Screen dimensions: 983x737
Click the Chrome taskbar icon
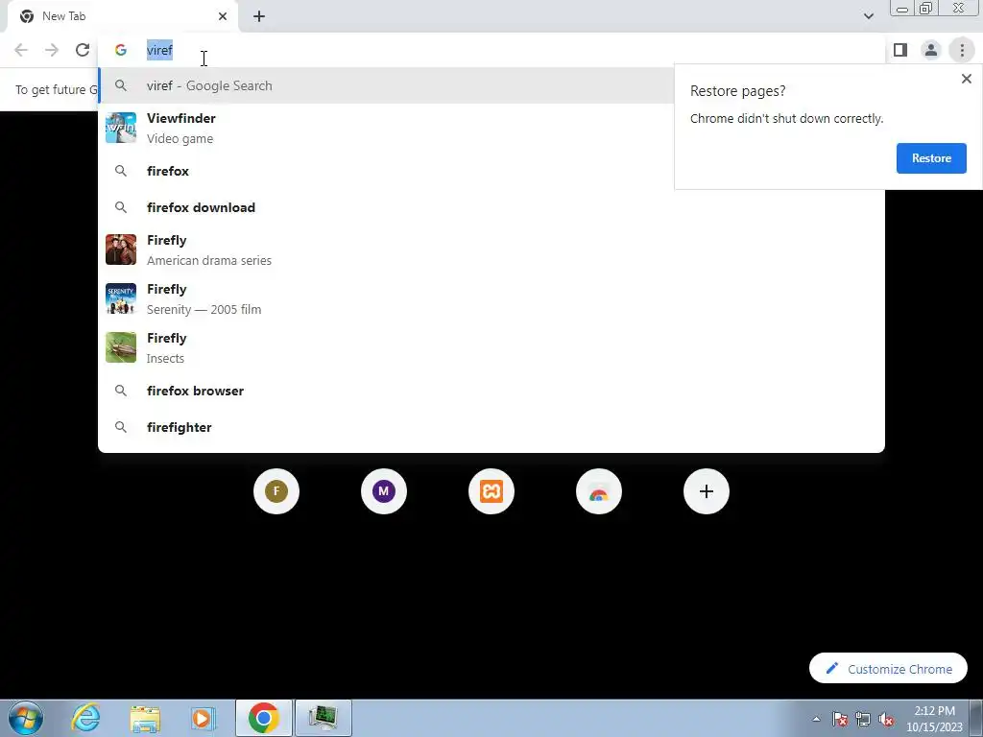coord(263,718)
